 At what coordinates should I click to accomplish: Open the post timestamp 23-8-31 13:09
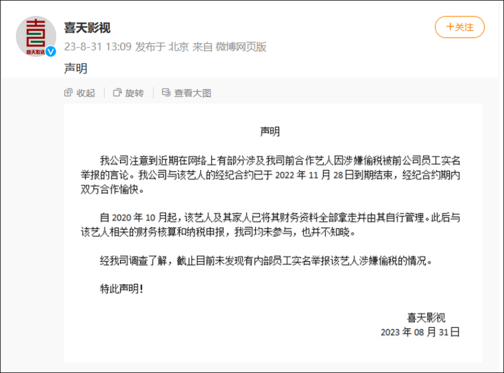point(98,47)
